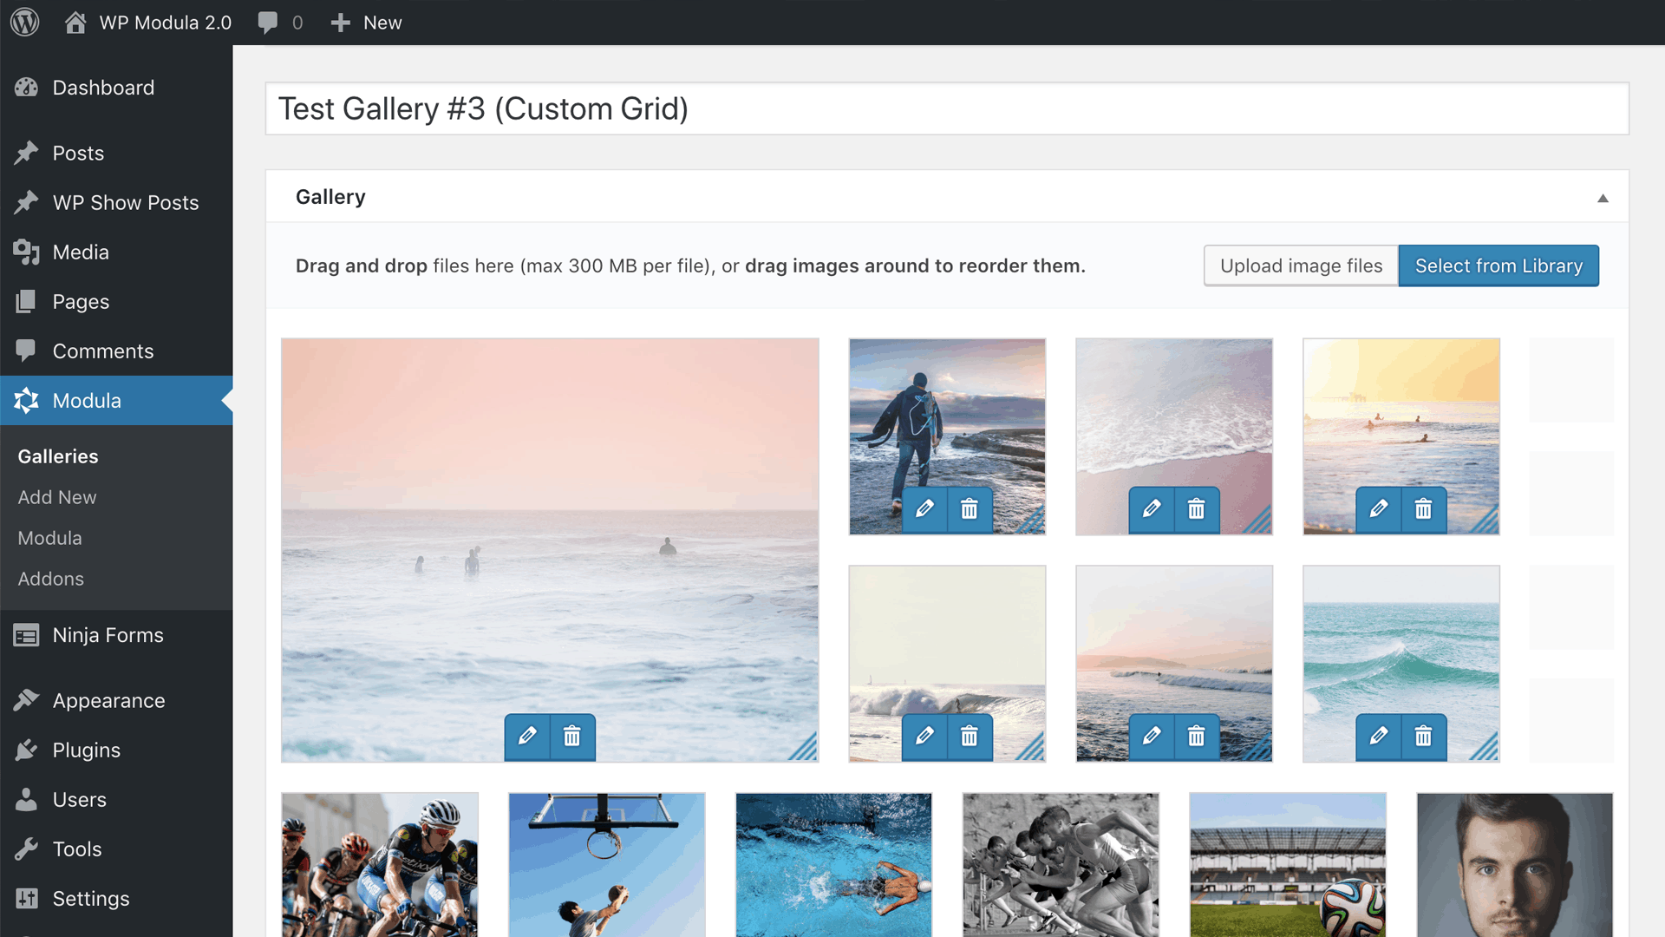
Task: Click the Settings sliders icon
Action: (26, 899)
